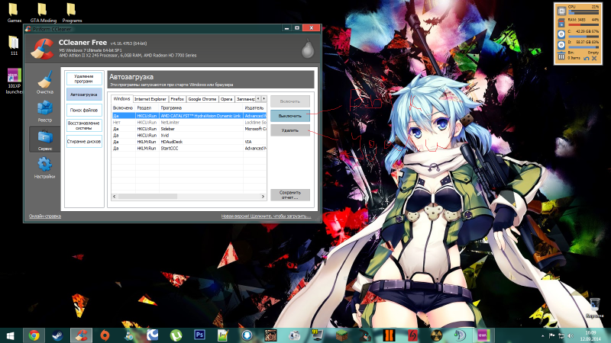Open the blue download arrow taskbar icon

click(247, 335)
